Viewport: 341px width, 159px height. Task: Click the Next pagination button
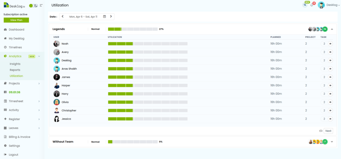(328, 131)
